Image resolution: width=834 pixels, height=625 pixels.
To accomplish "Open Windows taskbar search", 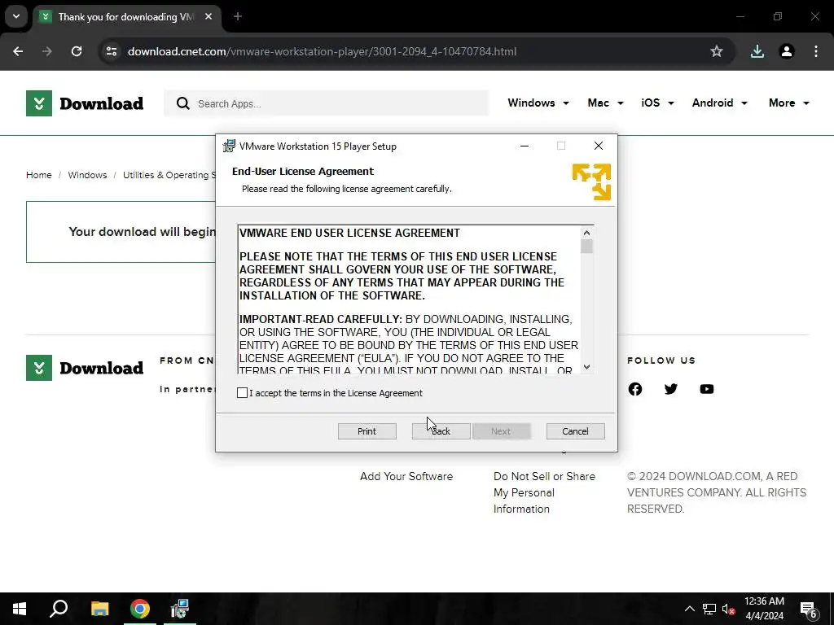I will (x=59, y=609).
